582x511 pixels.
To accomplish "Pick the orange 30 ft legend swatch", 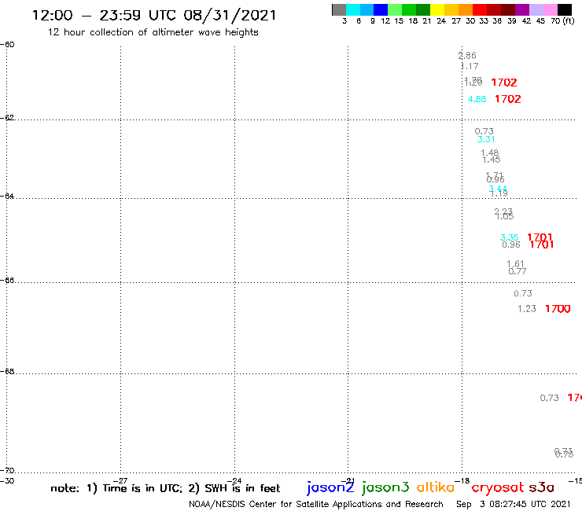I will pyautogui.click(x=466, y=9).
